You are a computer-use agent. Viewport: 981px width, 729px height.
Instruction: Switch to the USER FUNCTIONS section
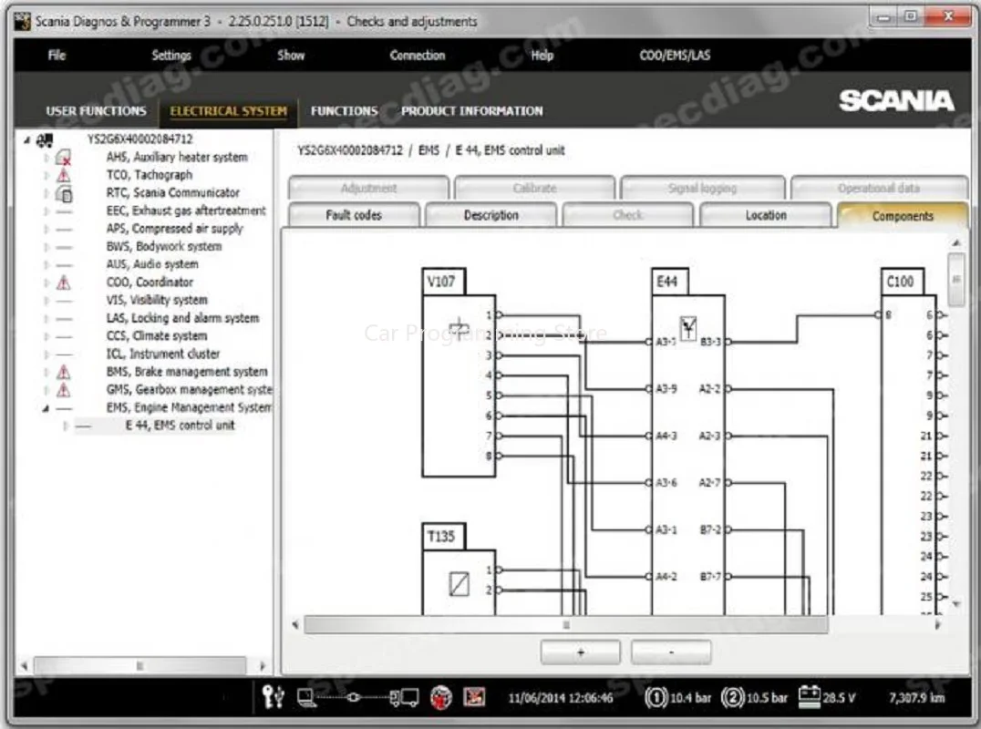(x=96, y=110)
